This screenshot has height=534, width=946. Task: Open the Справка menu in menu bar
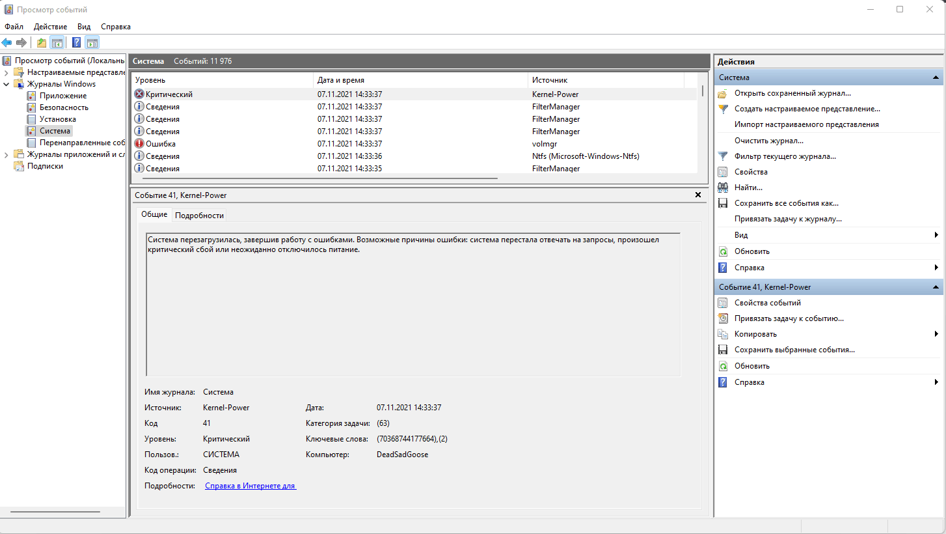(x=116, y=27)
